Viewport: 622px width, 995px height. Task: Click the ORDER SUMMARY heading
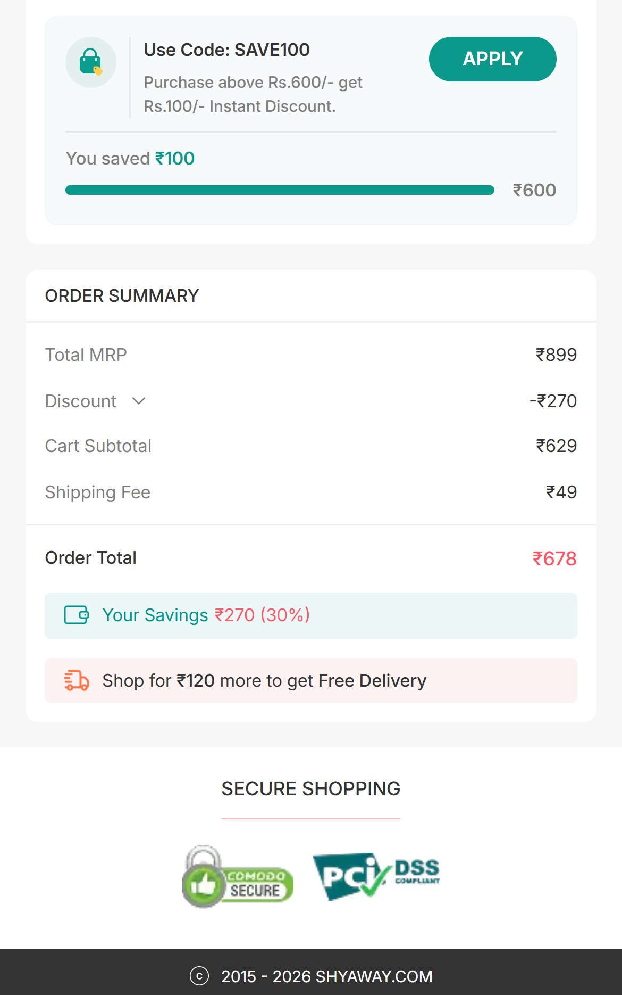point(122,295)
